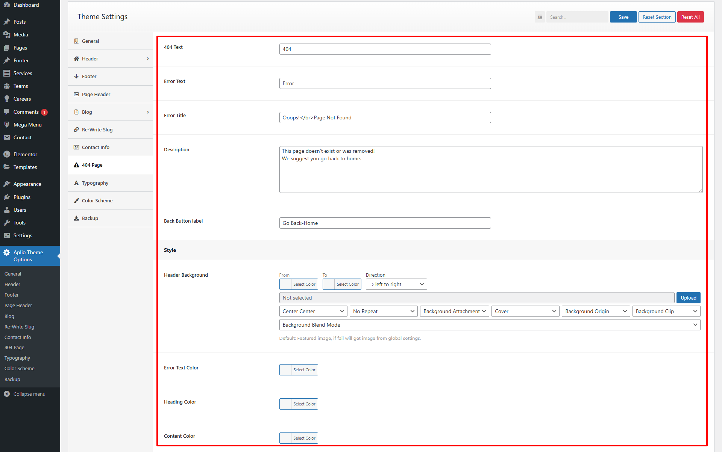Click the Backup download icon in sidebar
The width and height of the screenshot is (722, 452).
(76, 218)
